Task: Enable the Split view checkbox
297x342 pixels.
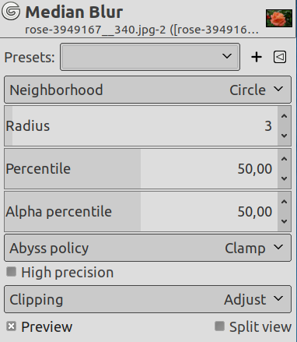Action: coord(219,326)
